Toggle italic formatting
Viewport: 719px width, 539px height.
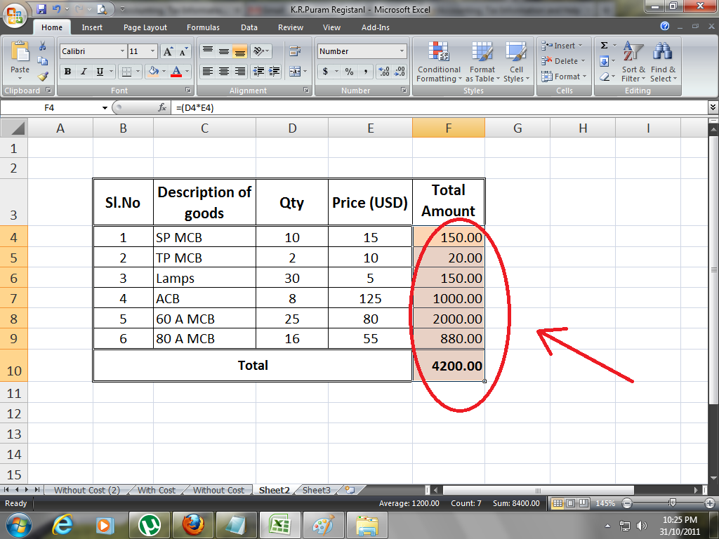[84, 71]
